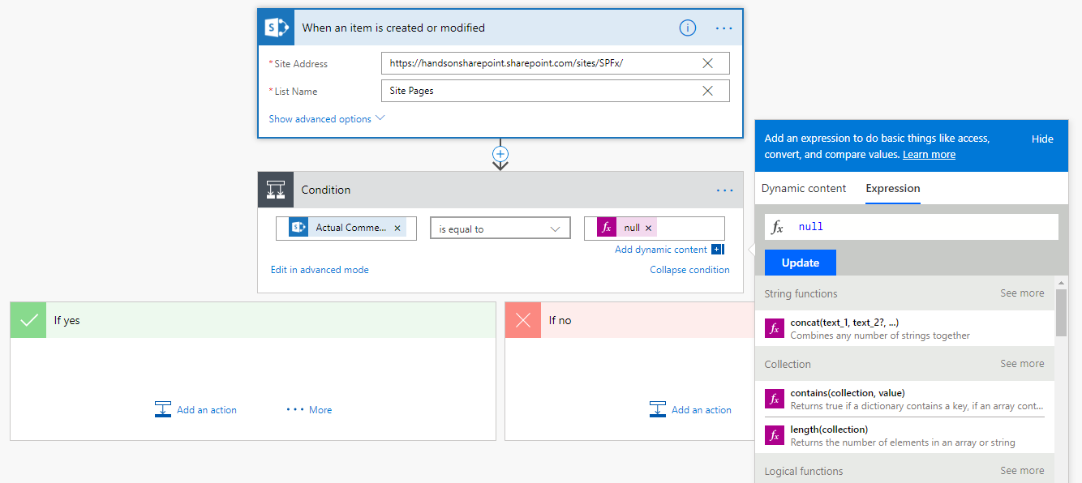The image size is (1082, 483).
Task: Collapse the condition
Action: pos(689,270)
